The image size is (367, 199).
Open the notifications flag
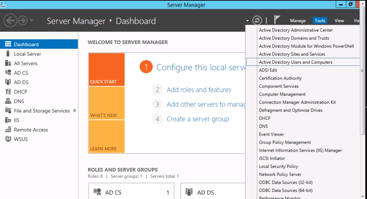277,20
